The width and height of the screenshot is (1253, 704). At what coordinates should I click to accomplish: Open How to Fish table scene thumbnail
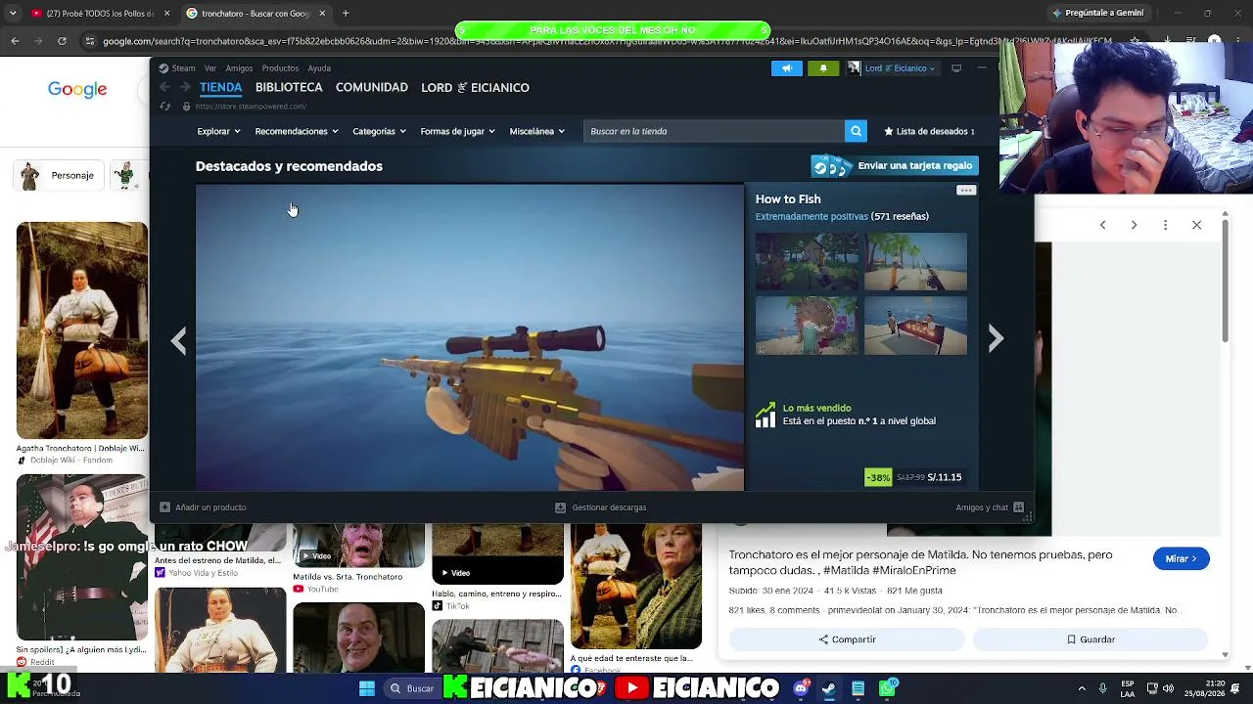point(915,326)
